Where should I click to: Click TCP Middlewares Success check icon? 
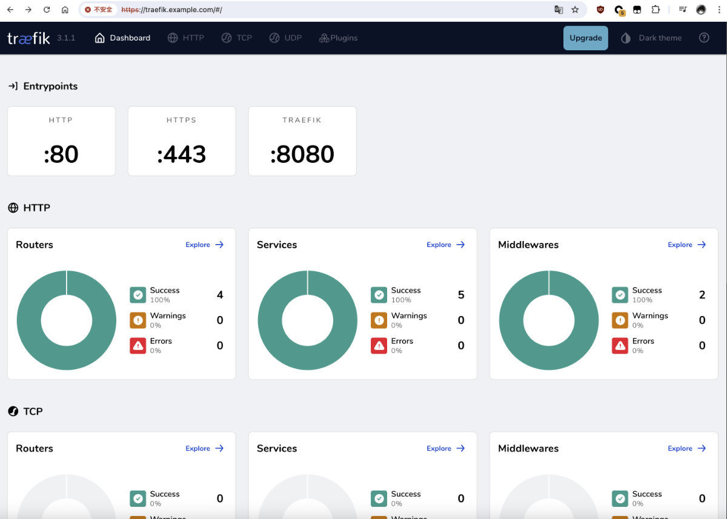point(620,498)
